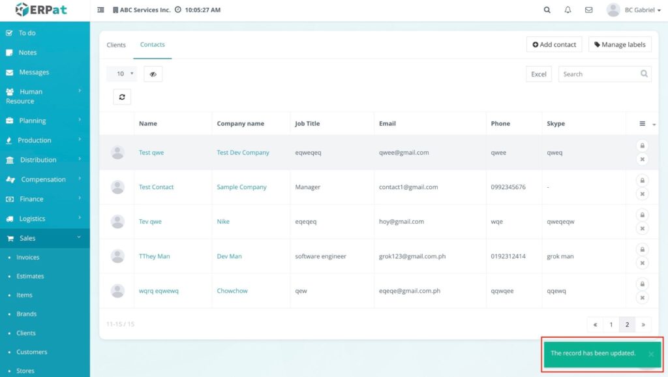
Task: Open Invoices in the Sales submenu
Action: pos(28,258)
